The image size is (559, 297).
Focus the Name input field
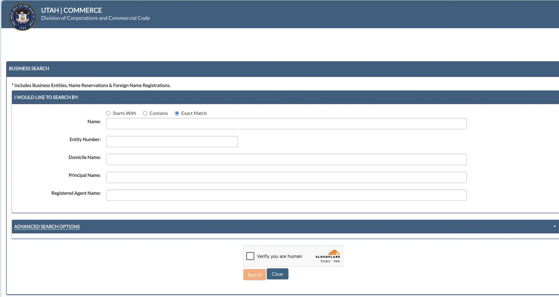286,124
